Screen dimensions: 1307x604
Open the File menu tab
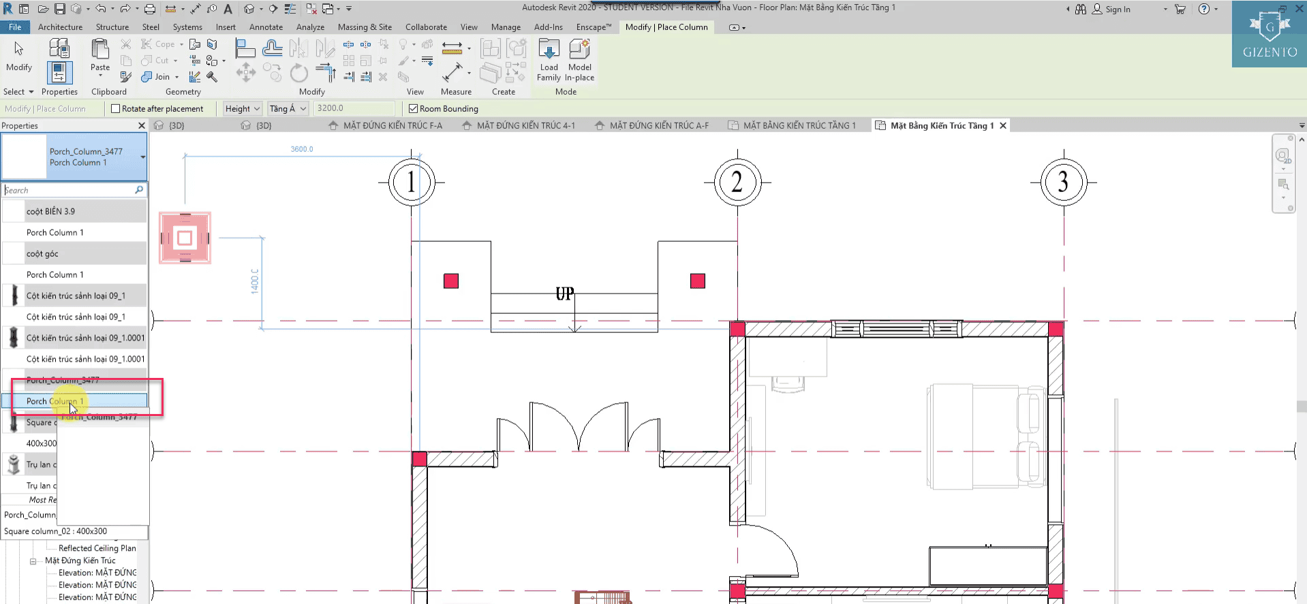coord(15,27)
